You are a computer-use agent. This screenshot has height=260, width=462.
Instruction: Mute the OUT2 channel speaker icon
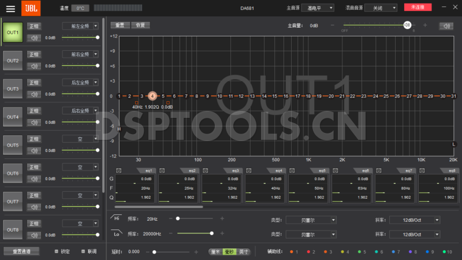[34, 66]
